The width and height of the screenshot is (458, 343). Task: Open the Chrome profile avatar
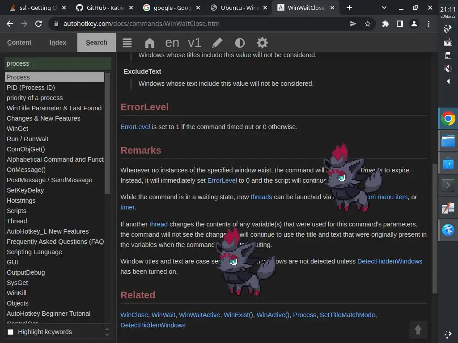click(x=414, y=24)
